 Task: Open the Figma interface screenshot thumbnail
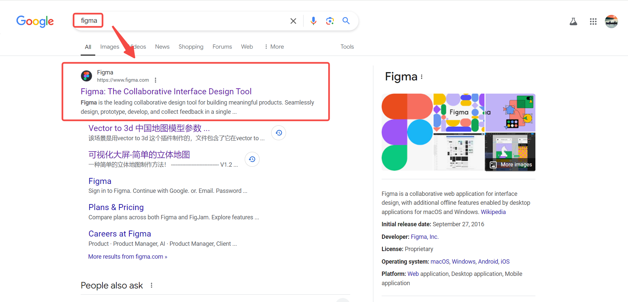[x=459, y=152]
